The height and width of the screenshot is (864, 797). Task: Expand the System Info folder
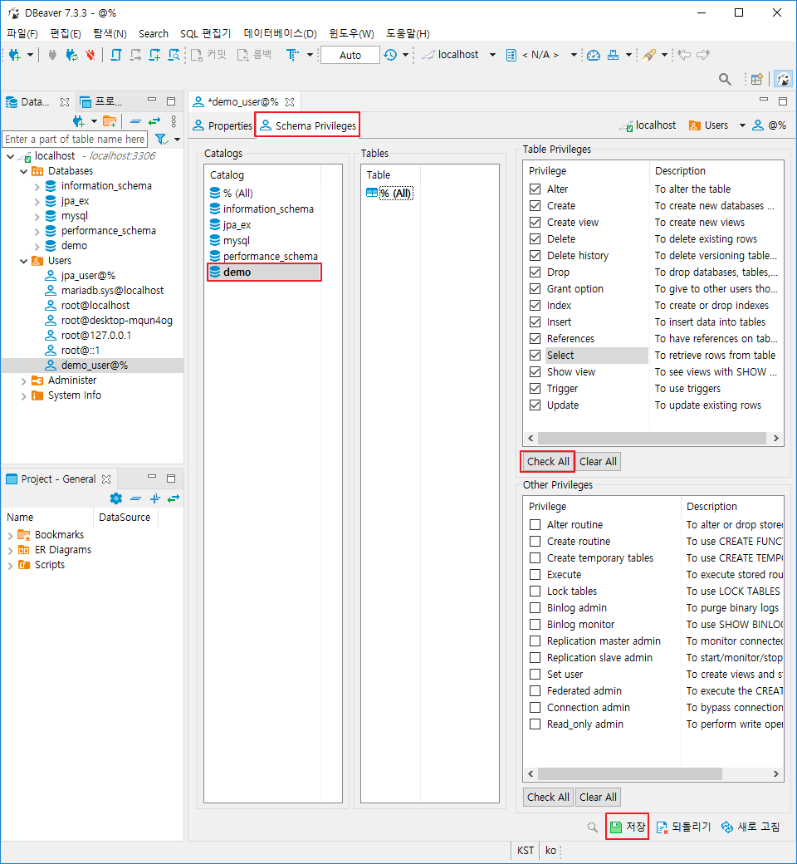pyautogui.click(x=24, y=395)
